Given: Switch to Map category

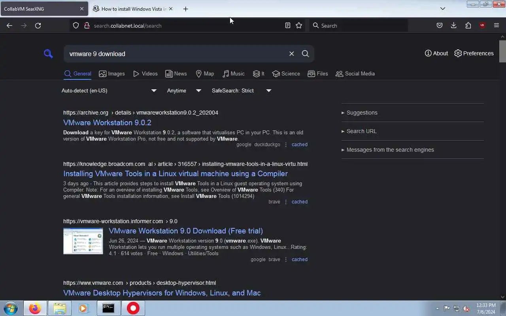Looking at the screenshot, I should coord(205,73).
